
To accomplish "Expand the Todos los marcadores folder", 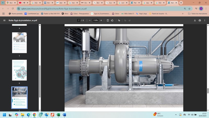I will [197, 14].
